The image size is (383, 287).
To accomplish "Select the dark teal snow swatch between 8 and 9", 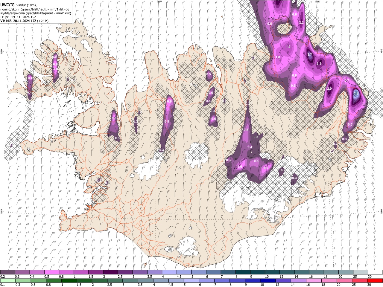I will (x=242, y=272).
